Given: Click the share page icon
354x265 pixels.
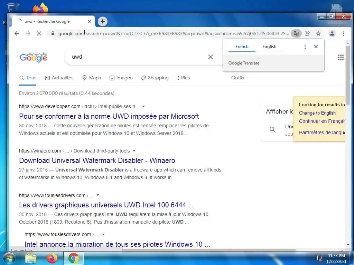Looking at the screenshot, I should tap(307, 33).
